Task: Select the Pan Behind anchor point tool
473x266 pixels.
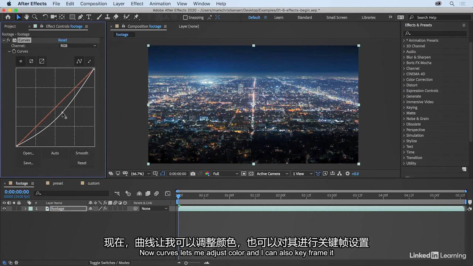Action: (62, 17)
